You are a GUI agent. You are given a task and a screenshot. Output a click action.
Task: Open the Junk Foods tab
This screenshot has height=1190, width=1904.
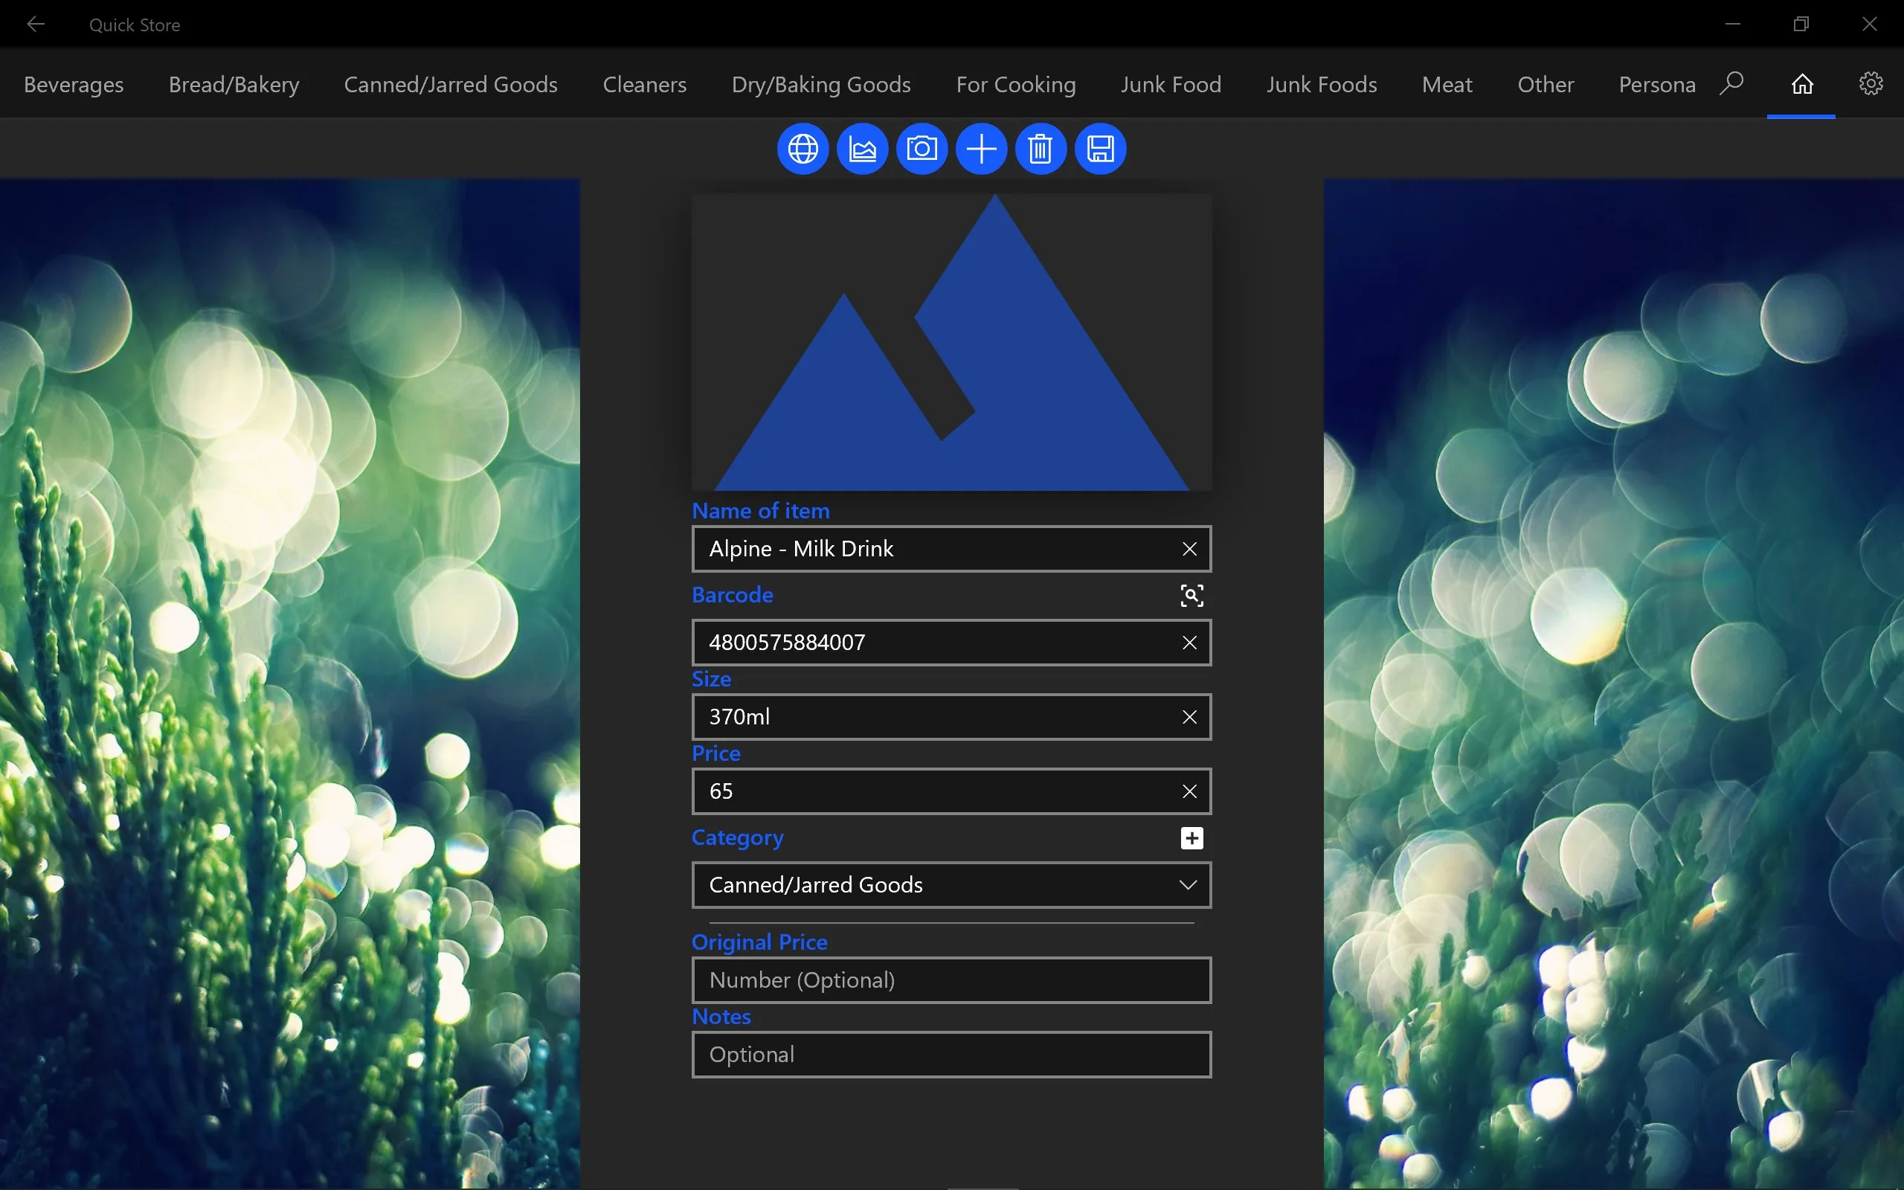tap(1322, 84)
